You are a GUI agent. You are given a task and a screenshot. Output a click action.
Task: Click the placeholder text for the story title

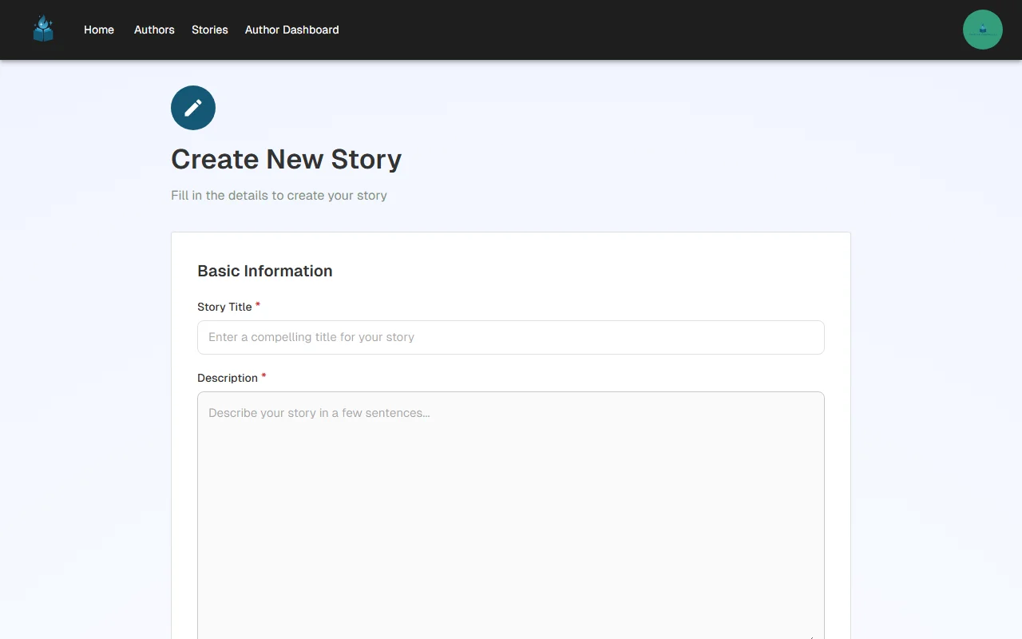point(311,337)
